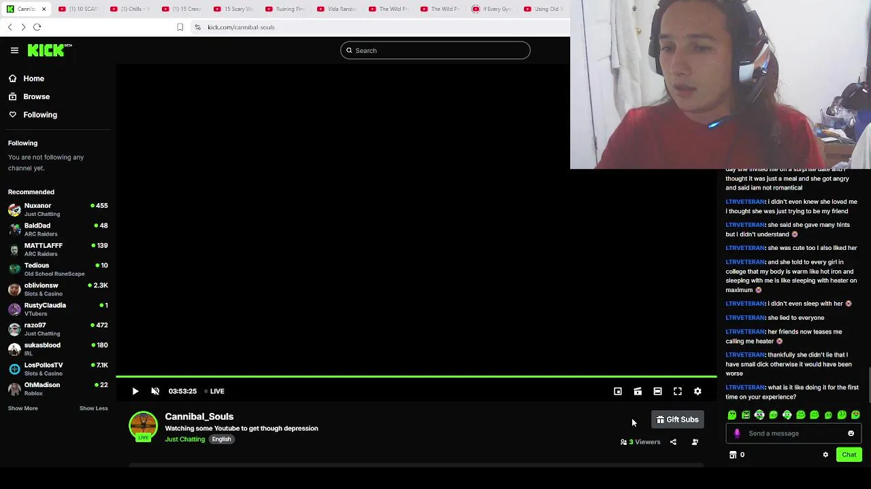
Task: Switch to Ruining Fine YouTube tab
Action: point(285,9)
